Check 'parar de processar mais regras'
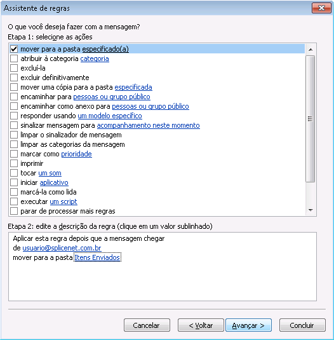 14,211
